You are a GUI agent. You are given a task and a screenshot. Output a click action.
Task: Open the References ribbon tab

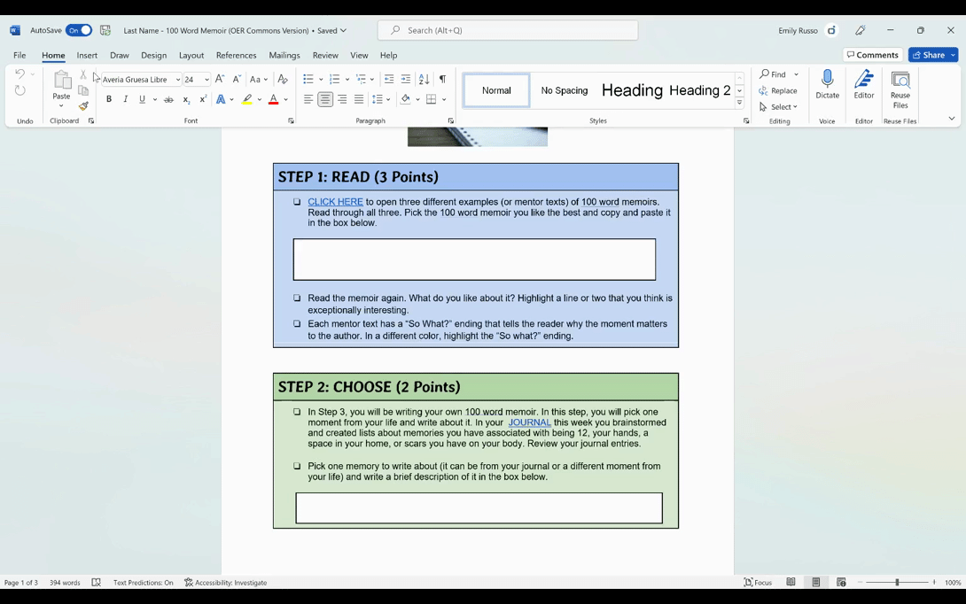coord(236,55)
